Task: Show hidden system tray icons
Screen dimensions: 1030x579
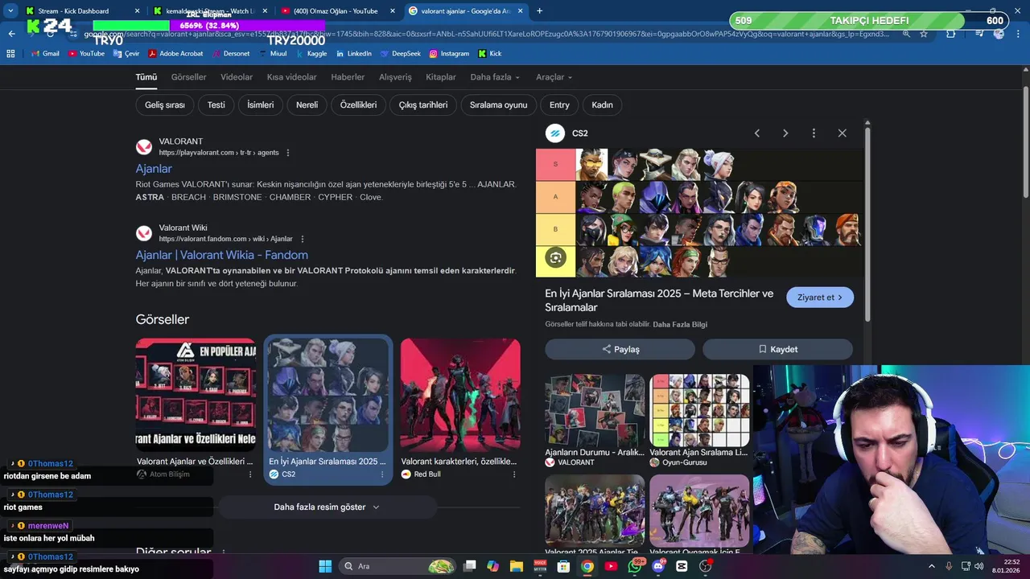Action: pos(932,566)
